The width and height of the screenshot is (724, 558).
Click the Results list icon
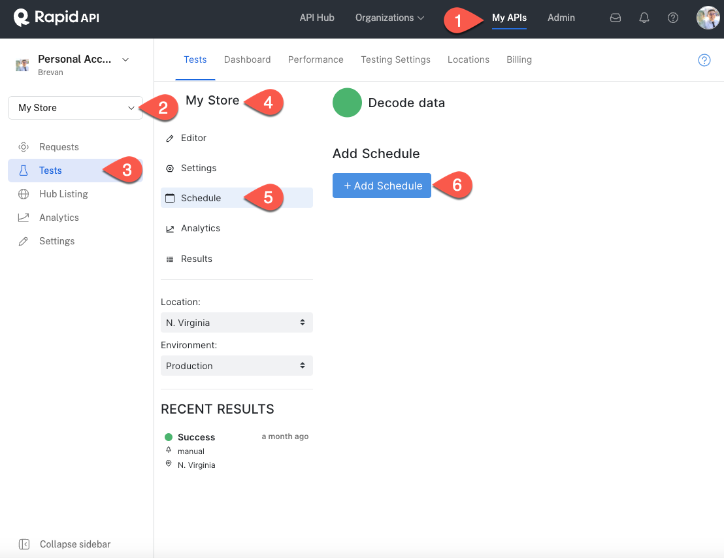(170, 259)
